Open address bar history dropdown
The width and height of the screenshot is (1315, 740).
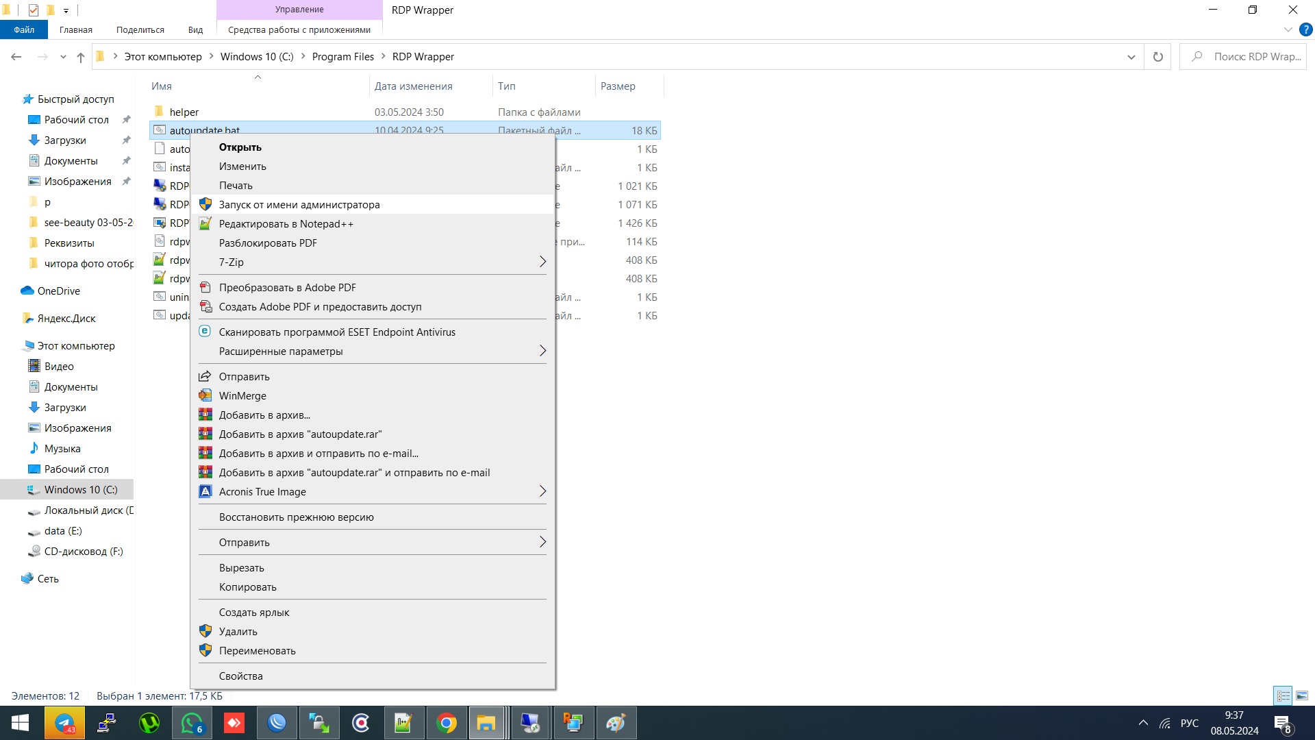[1131, 57]
